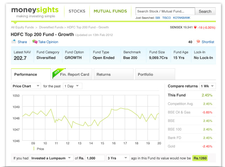The height and width of the screenshot is (167, 225).
Task: Click the Fund Size 9,069.7Crs value
Action: pos(158,58)
